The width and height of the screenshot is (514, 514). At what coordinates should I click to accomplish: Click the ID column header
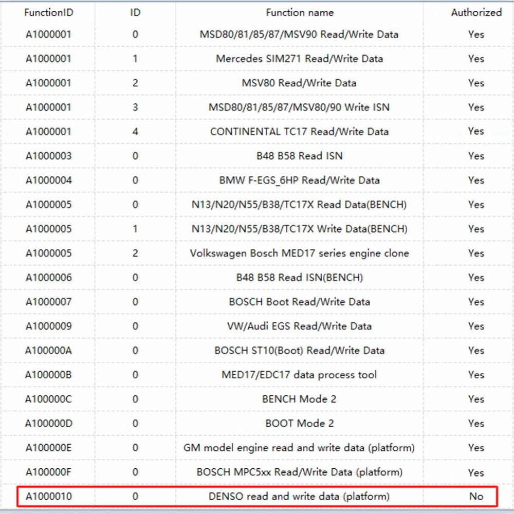[135, 12]
